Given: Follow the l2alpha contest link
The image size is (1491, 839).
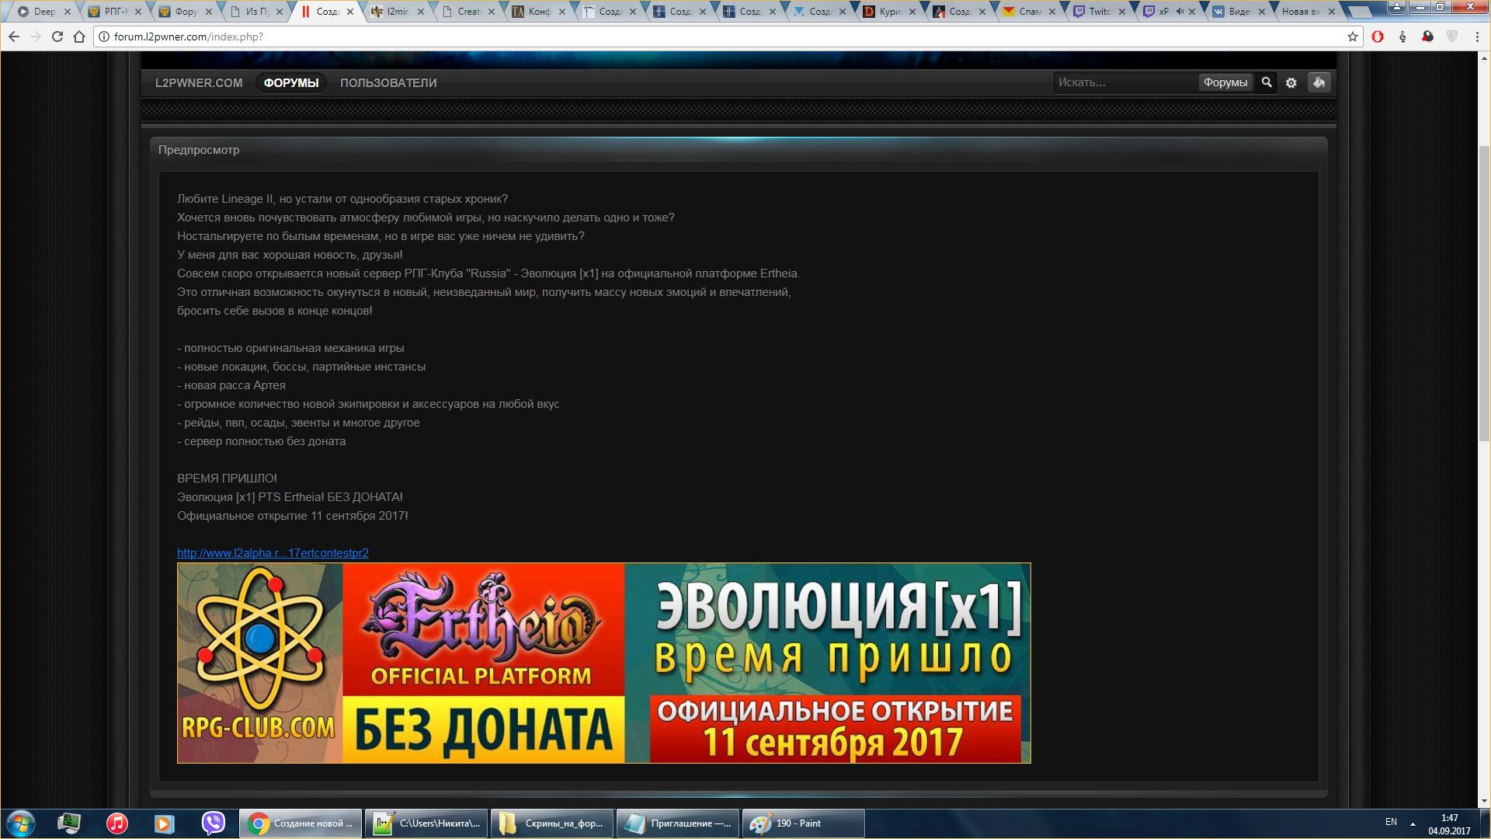Looking at the screenshot, I should coord(273,553).
